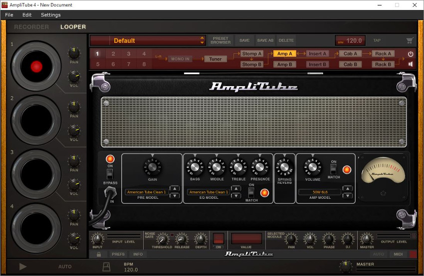Open the Edit menu
Image resolution: width=424 pixels, height=276 pixels.
[x=27, y=15]
